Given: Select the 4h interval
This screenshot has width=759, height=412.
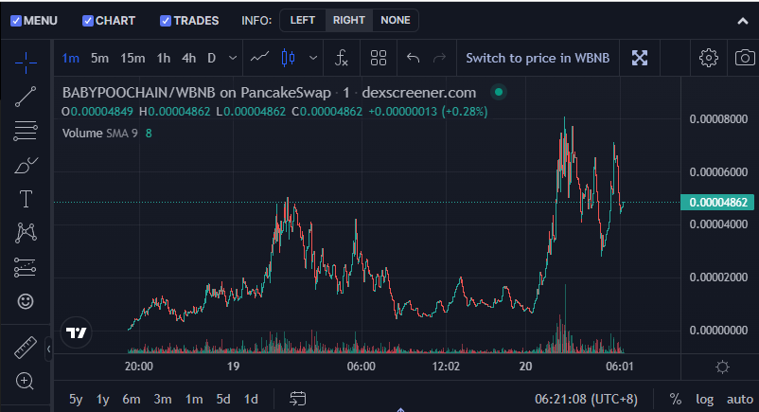Looking at the screenshot, I should click(188, 58).
